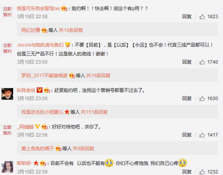The image size is (223, 175).
Task: Click 斯斯呀-'s avatar picture
Action: click(x=7, y=167)
